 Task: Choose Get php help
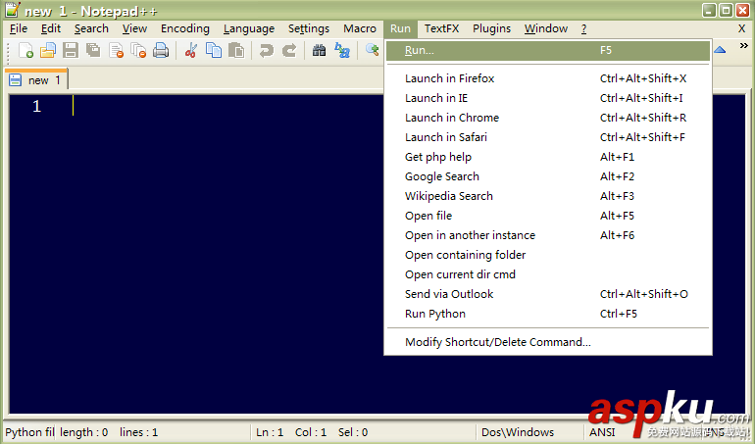click(548, 157)
